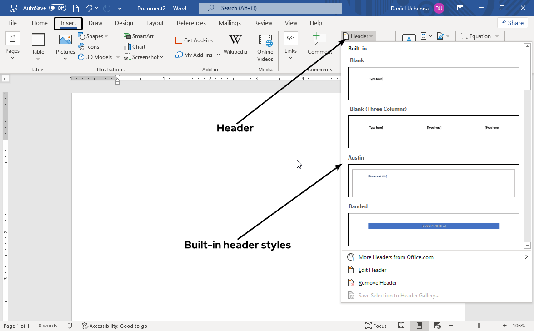Click Get Add-ins in ribbon
Screen dimensions: 534x331
(x=194, y=40)
